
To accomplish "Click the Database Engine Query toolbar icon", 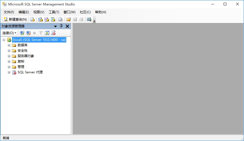I will click(33, 19).
